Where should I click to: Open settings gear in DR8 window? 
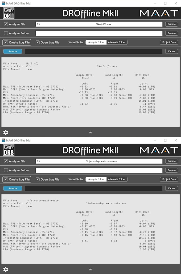(x=6, y=269)
